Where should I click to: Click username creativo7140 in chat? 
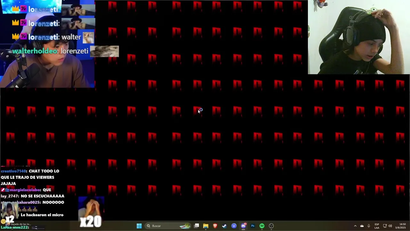(13, 171)
